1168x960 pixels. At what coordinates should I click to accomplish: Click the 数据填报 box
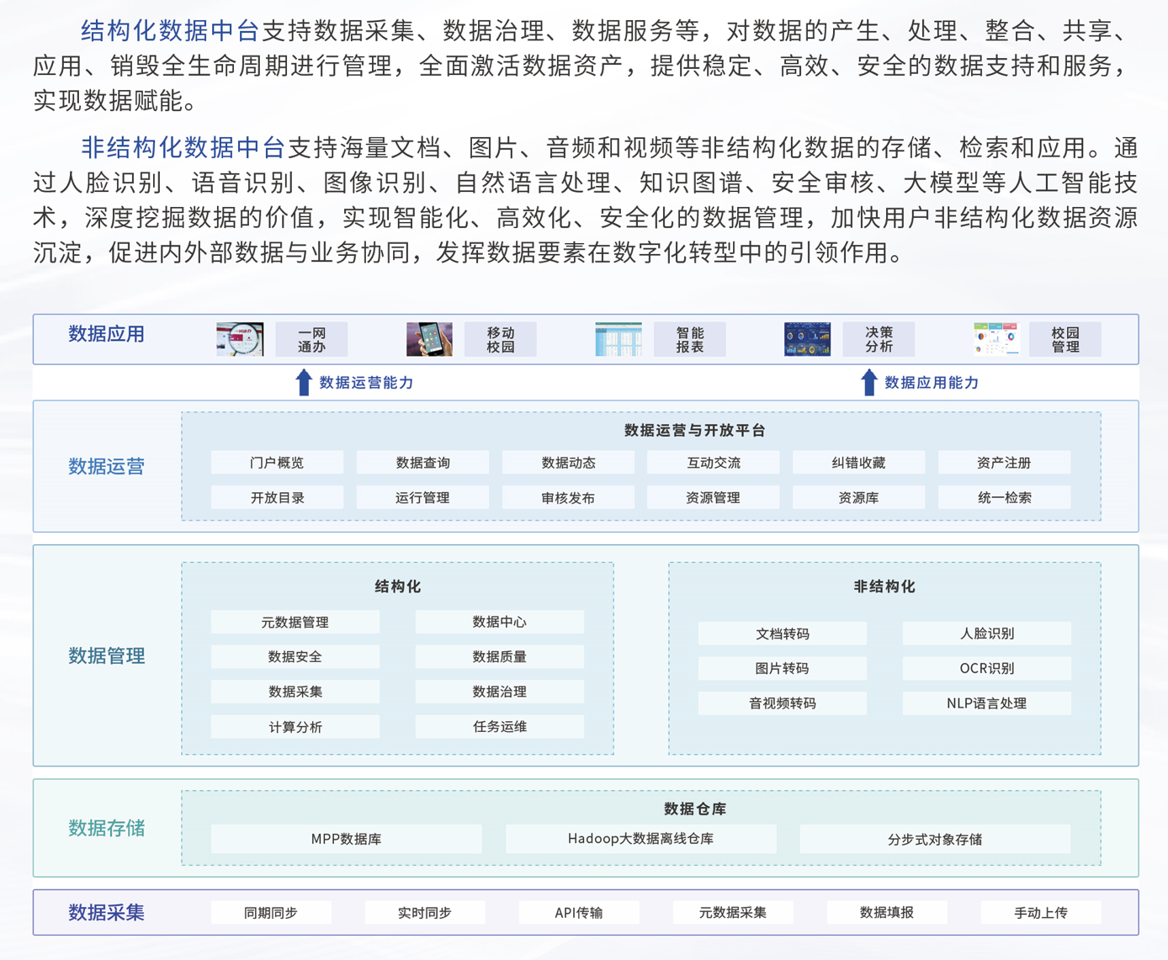pos(887,912)
